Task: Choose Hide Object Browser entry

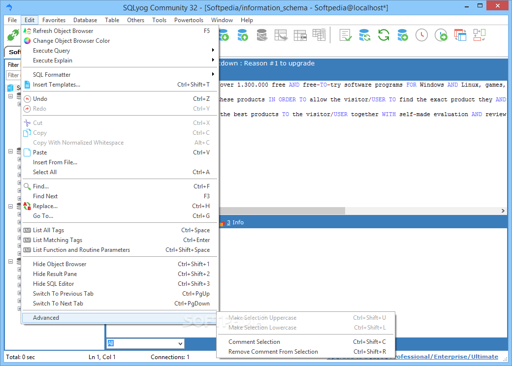Action: point(120,264)
